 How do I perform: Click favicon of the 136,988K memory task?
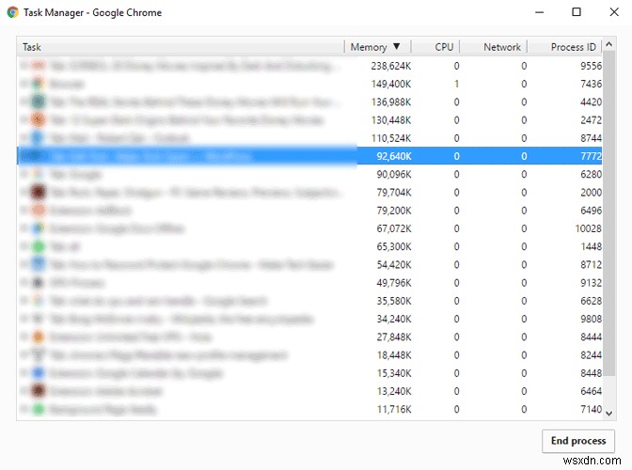coord(38,102)
